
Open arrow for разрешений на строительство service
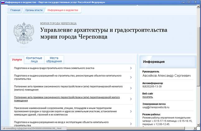[131, 77]
